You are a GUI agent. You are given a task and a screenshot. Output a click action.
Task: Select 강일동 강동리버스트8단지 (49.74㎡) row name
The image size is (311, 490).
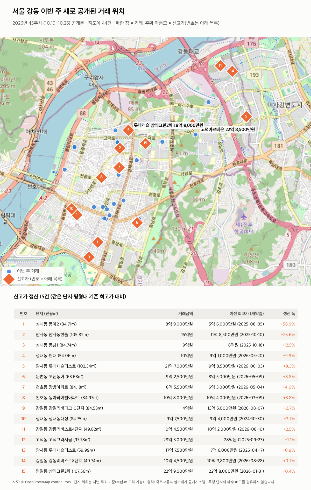pos(68,461)
